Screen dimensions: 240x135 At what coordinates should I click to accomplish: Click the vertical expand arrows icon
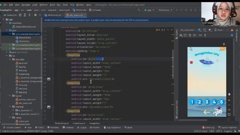point(205,35)
